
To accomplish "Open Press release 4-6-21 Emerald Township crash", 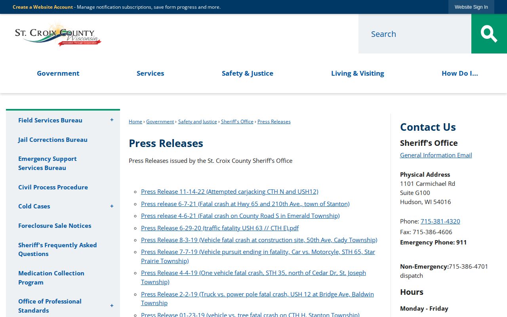I will coord(240,216).
